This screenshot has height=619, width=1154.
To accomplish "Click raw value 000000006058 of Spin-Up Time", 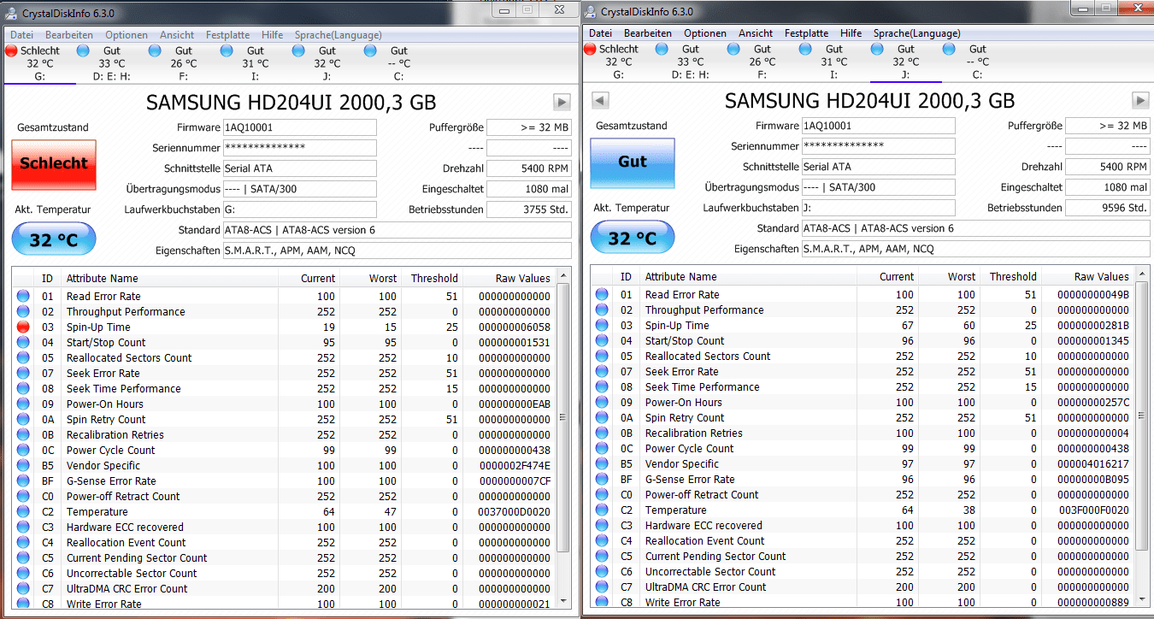I will [x=514, y=327].
